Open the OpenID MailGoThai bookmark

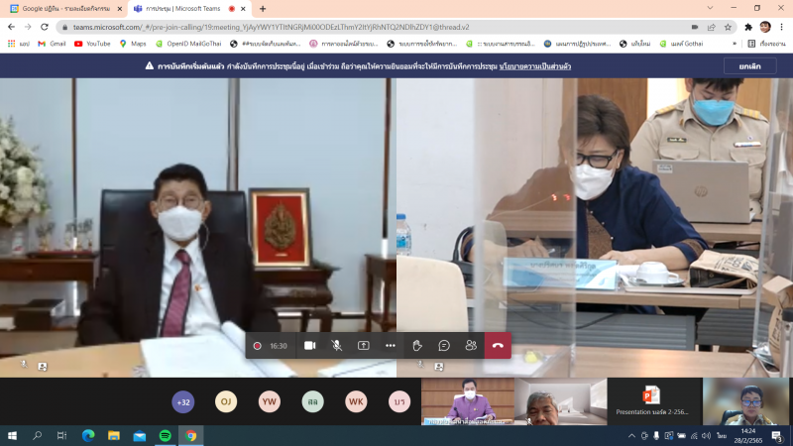[188, 44]
